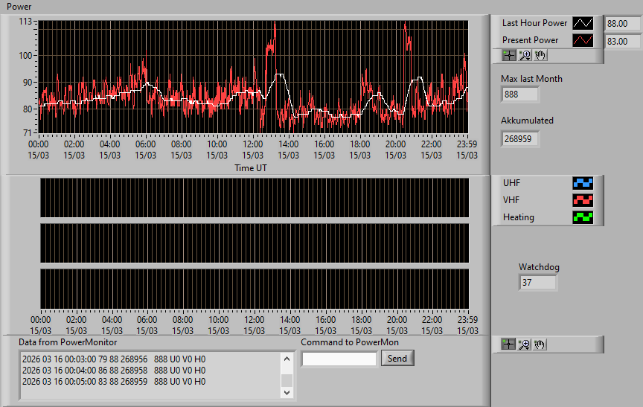
Task: Click the data log scroll up arrow
Action: click(287, 359)
